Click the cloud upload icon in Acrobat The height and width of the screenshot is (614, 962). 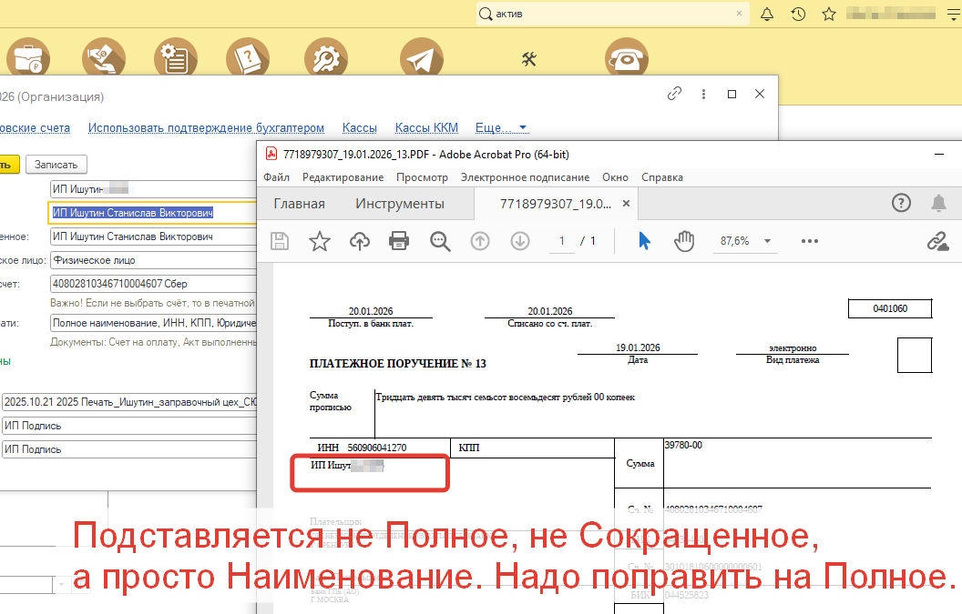360,241
